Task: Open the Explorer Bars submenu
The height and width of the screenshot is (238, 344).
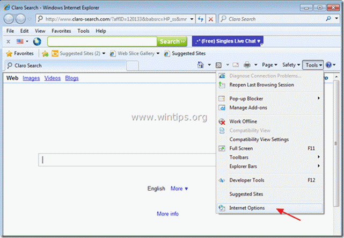Action: click(x=270, y=166)
